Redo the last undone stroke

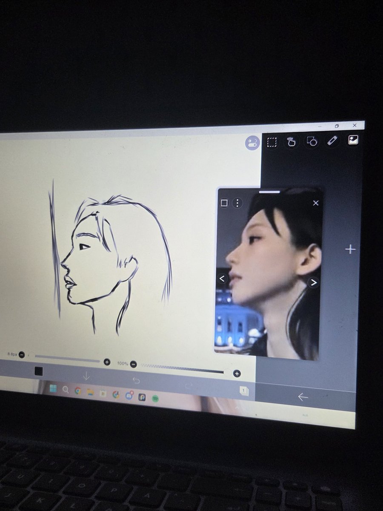click(188, 385)
